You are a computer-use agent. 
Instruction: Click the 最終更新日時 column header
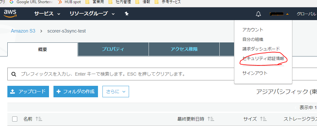click(x=191, y=119)
